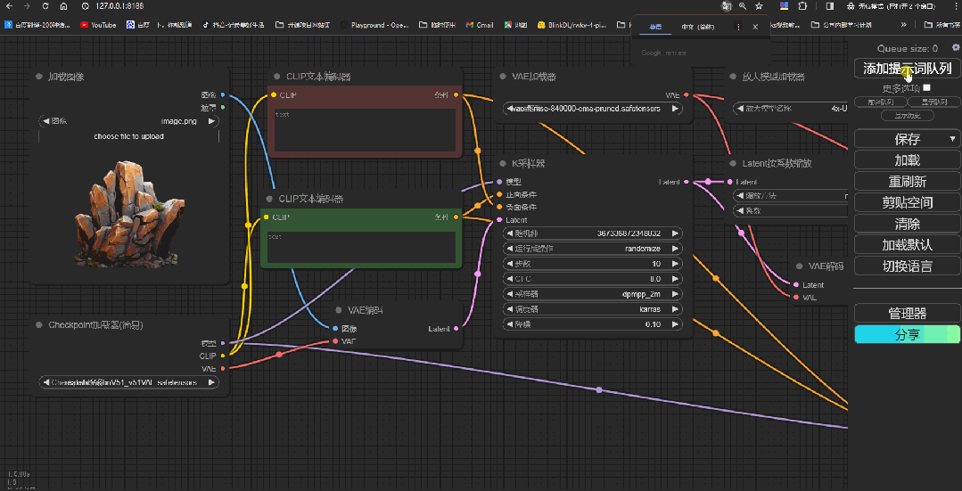962x491 pixels.
Task: Click the 添加提示词队列 queue prompt button
Action: click(x=908, y=69)
